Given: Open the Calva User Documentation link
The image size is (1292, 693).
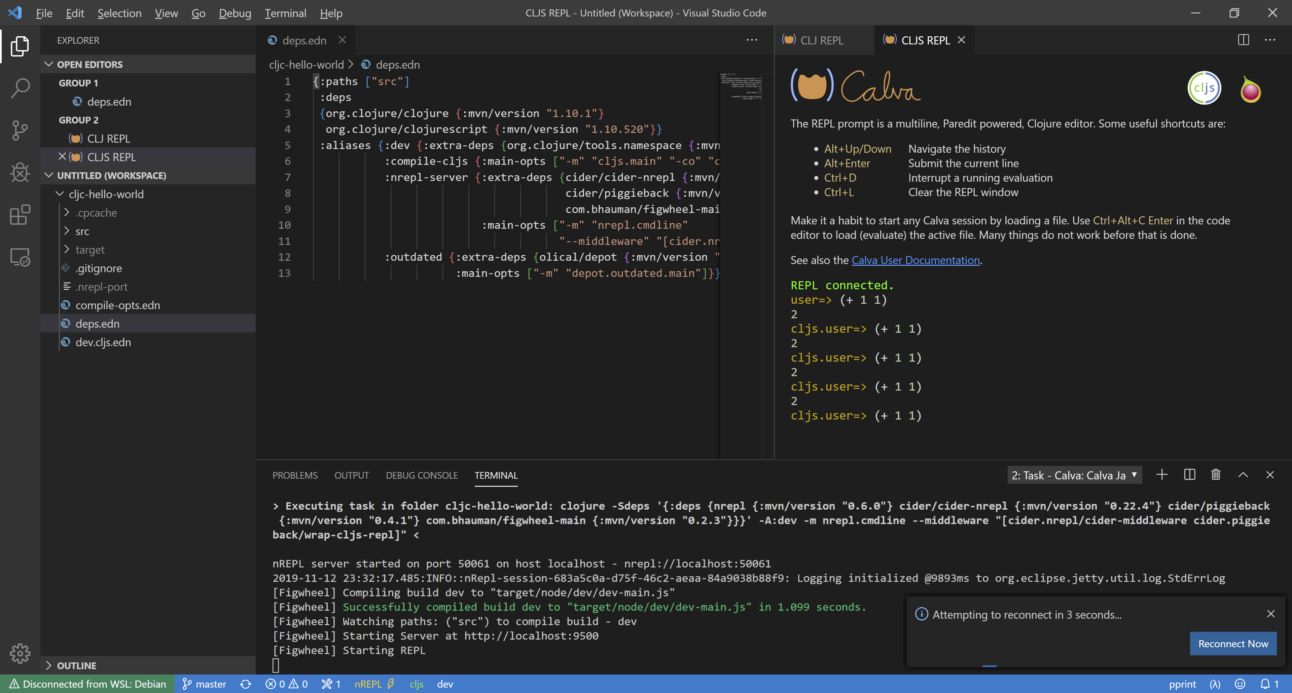Looking at the screenshot, I should coord(915,260).
